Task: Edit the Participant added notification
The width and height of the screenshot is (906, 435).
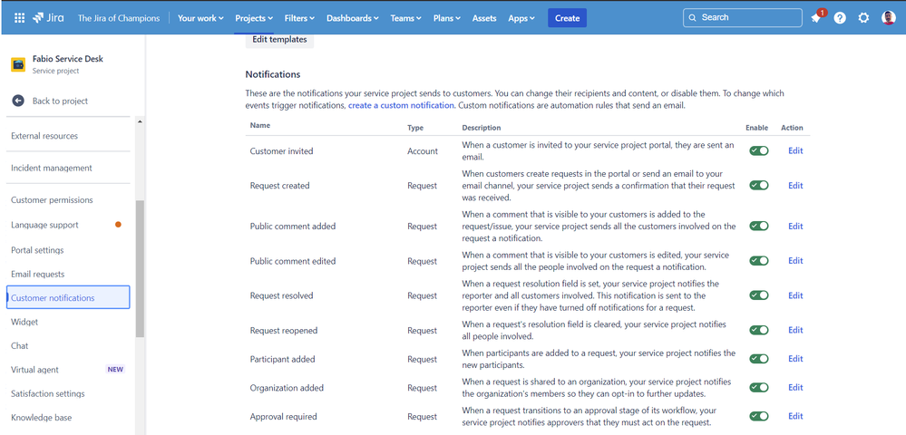Action: tap(795, 359)
